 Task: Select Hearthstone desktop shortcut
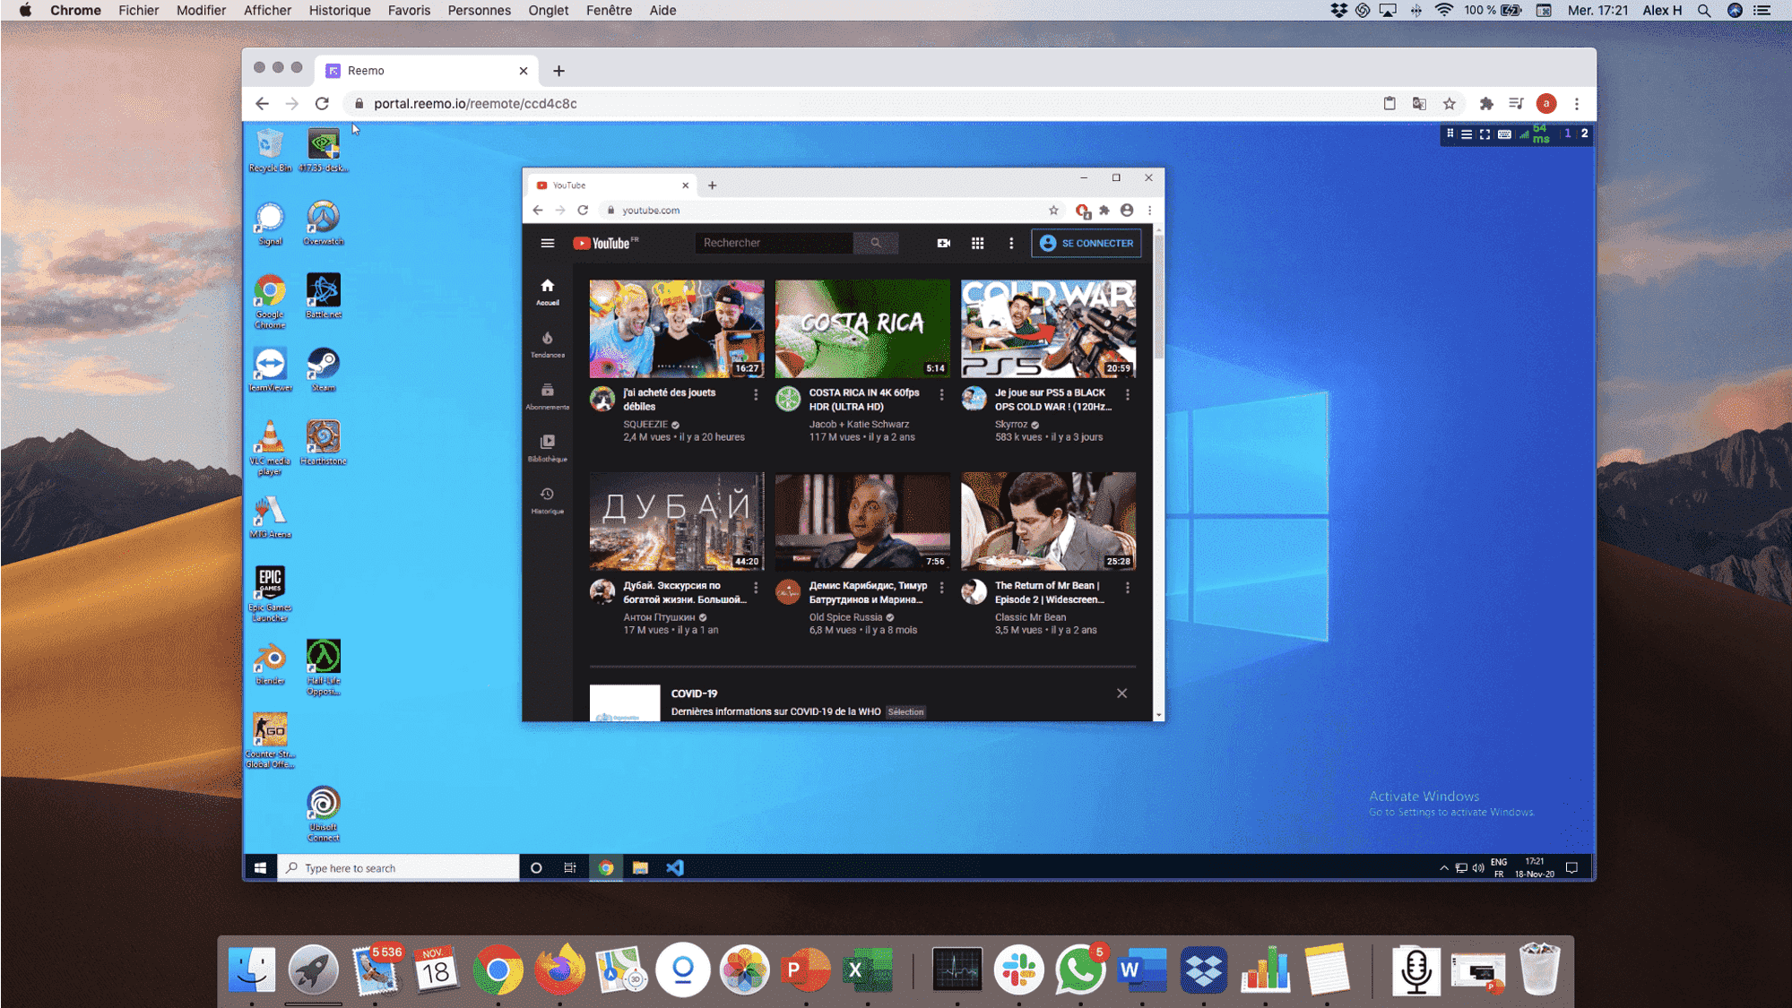[x=324, y=444]
